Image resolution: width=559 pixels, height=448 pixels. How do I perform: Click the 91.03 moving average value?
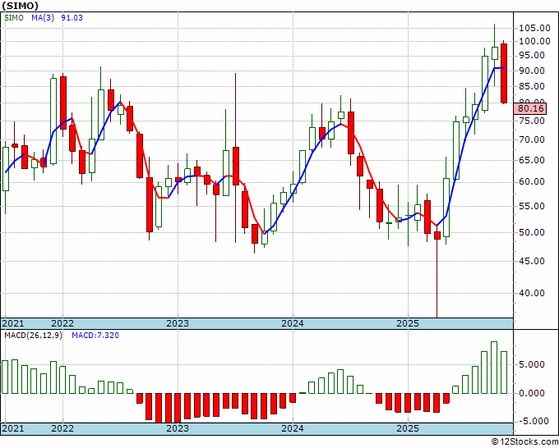point(72,18)
